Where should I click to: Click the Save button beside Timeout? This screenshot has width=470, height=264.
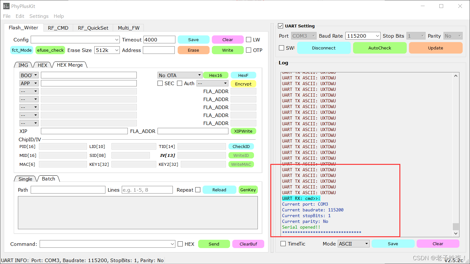tap(193, 40)
